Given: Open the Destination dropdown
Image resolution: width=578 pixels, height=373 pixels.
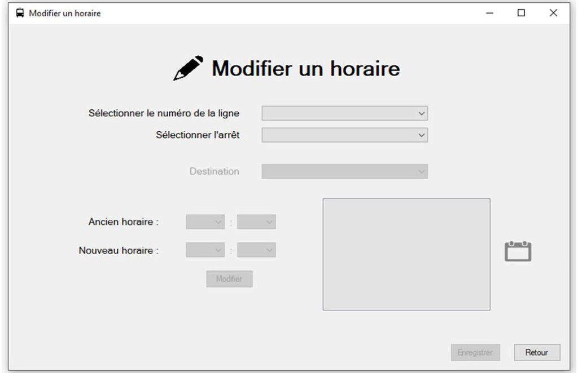Looking at the screenshot, I should pos(345,171).
